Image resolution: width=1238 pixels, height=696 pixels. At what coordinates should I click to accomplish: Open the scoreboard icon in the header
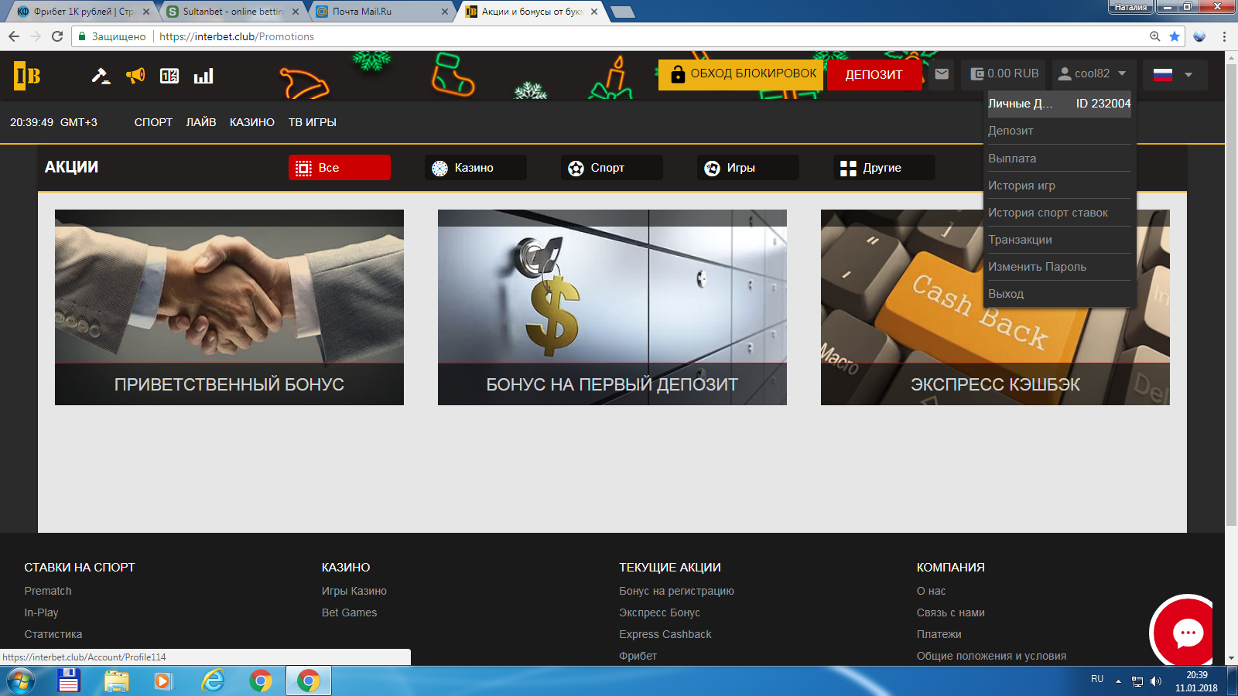pos(169,75)
